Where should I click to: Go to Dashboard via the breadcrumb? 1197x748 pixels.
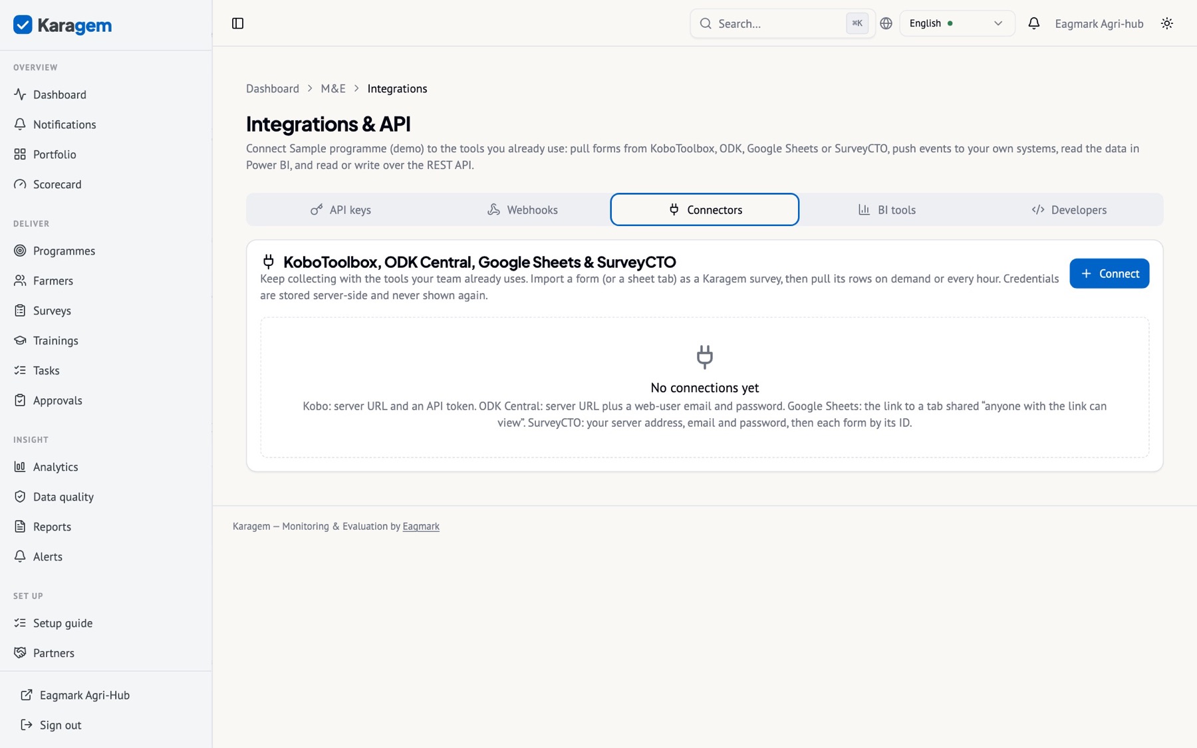pyautogui.click(x=273, y=88)
